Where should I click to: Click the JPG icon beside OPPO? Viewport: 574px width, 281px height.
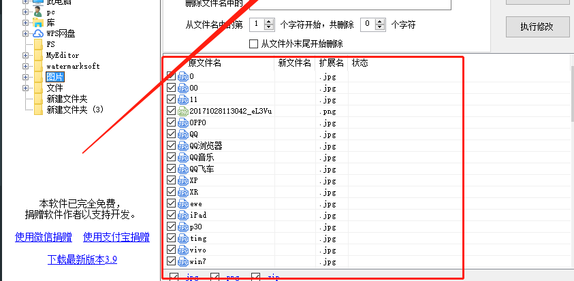click(183, 123)
